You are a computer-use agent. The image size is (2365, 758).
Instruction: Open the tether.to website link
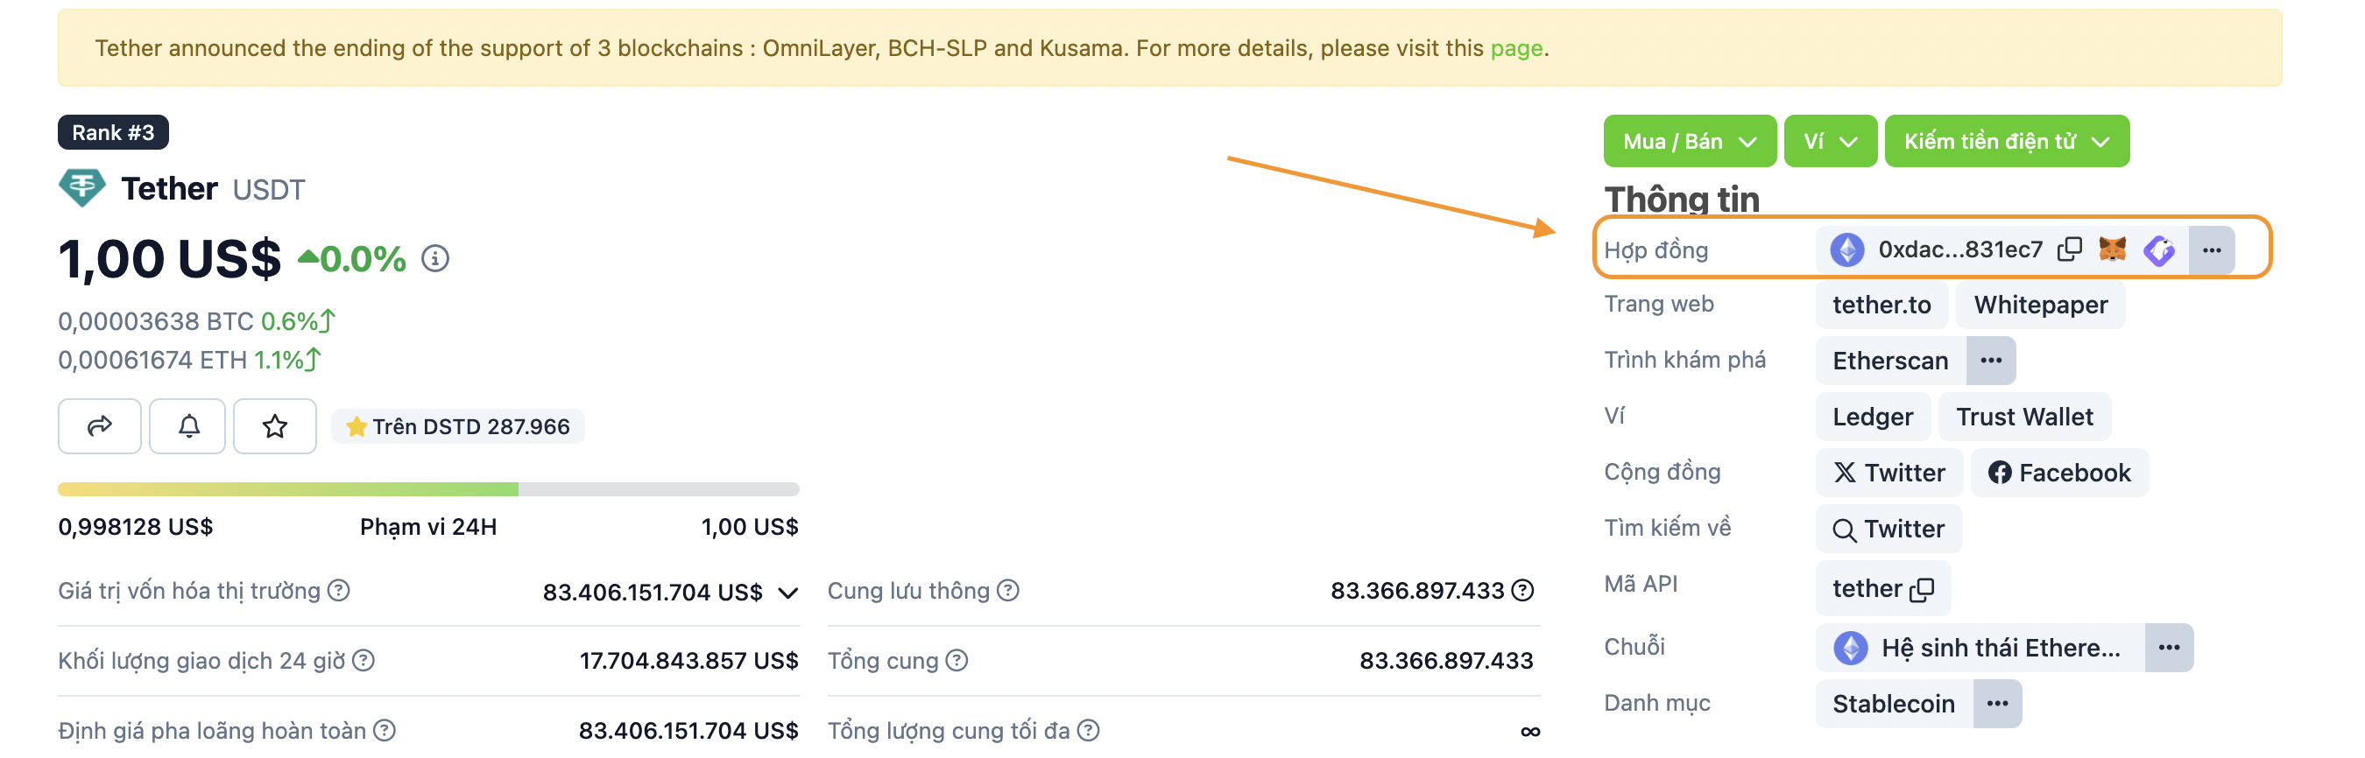click(x=1881, y=305)
